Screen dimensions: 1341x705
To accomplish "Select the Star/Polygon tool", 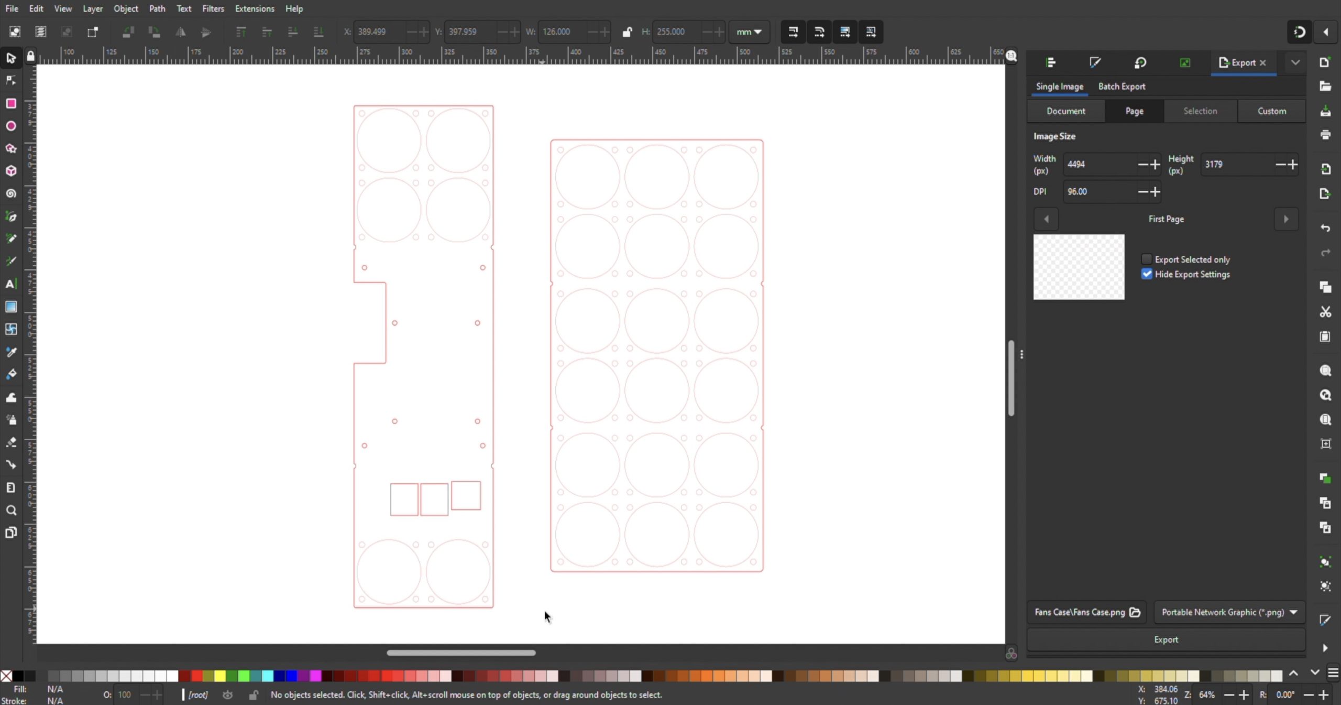I will click(x=11, y=149).
